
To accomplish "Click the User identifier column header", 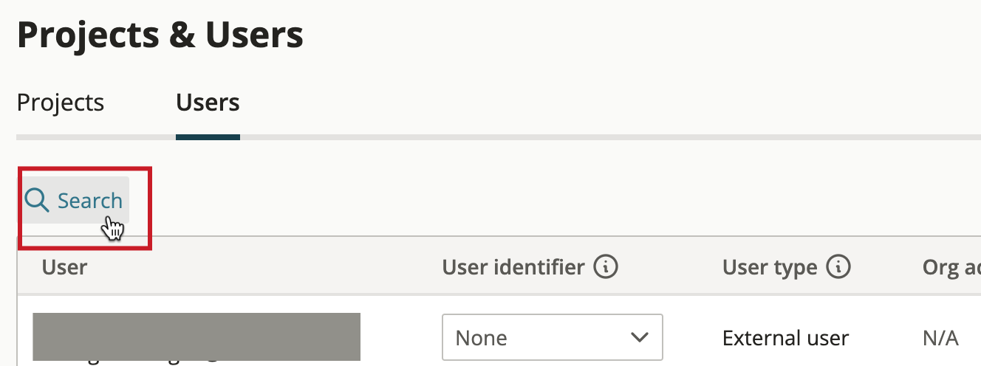I will tap(513, 266).
